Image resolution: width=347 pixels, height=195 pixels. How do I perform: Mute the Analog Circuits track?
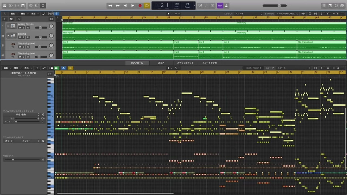[x=20, y=28]
